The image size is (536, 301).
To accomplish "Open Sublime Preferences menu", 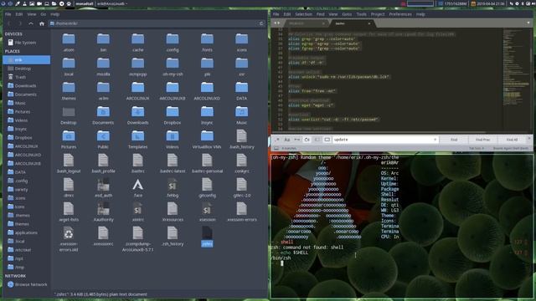I will point(400,14).
